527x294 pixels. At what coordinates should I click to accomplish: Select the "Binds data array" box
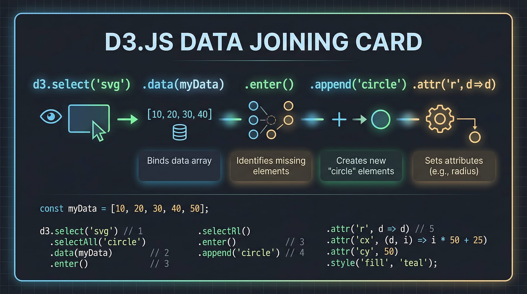[x=179, y=166]
